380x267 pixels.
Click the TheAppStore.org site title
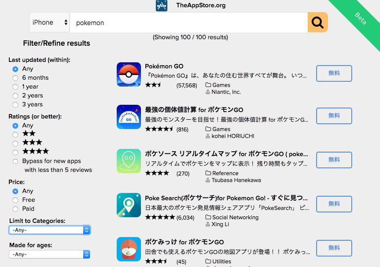(x=201, y=5)
